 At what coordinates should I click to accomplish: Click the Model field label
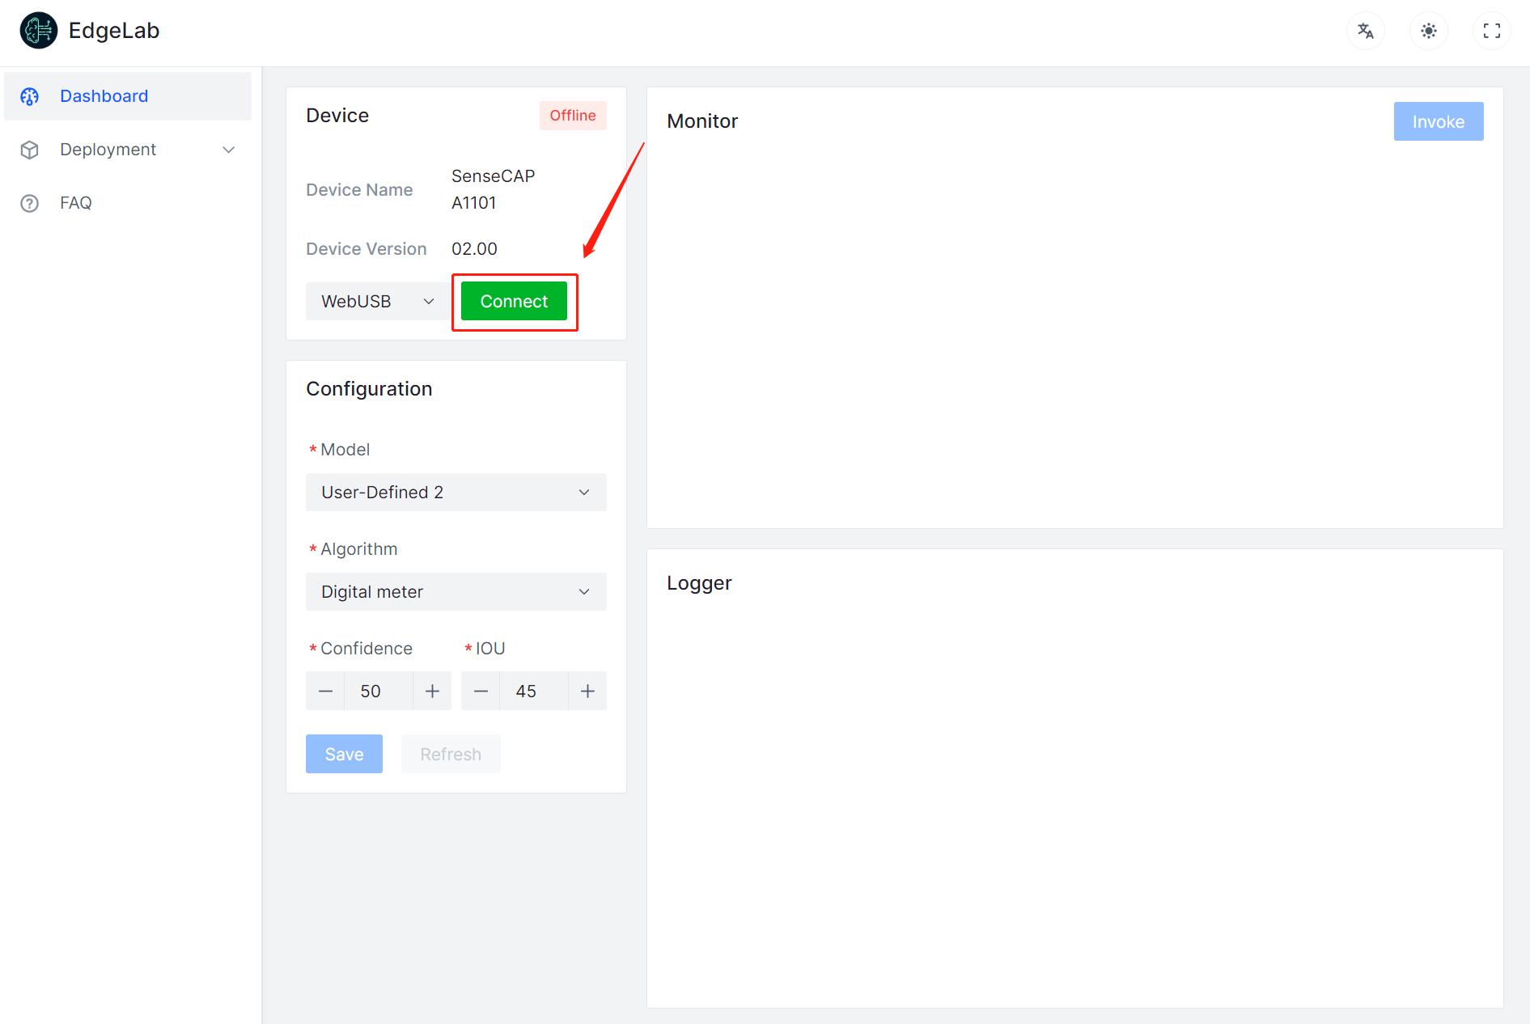click(345, 450)
